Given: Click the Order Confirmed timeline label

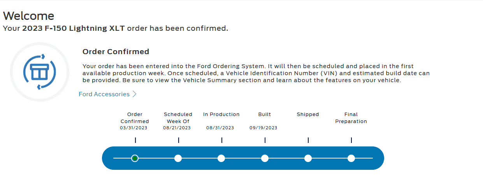Looking at the screenshot, I should point(135,118).
